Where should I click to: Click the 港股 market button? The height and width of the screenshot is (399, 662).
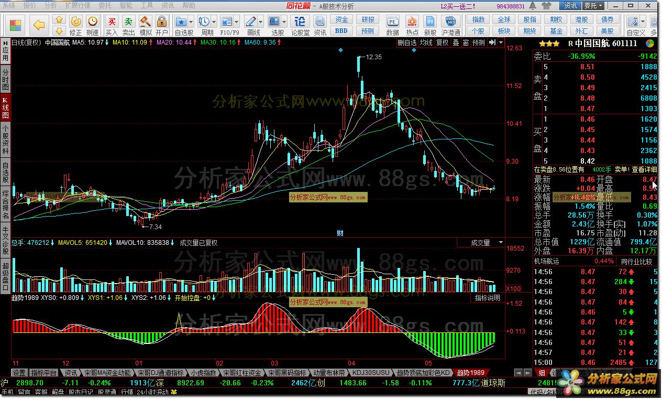pos(581,20)
